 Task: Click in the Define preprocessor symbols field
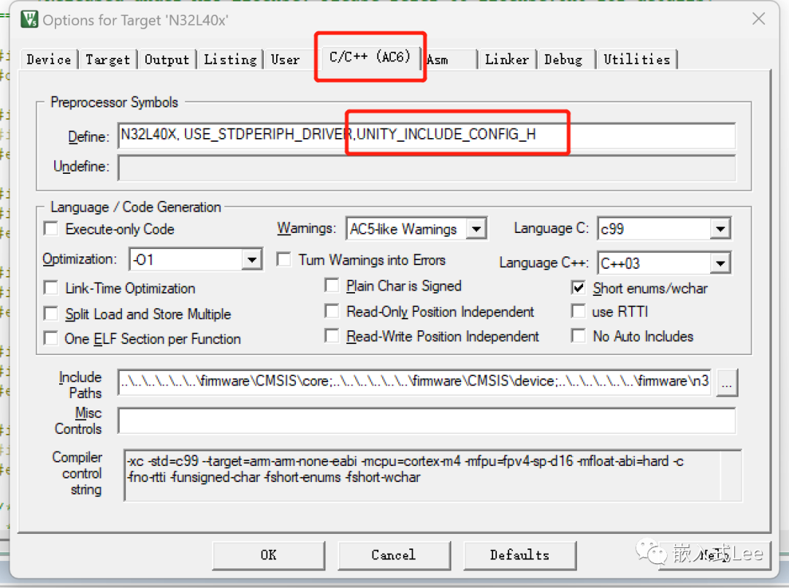pos(427,135)
